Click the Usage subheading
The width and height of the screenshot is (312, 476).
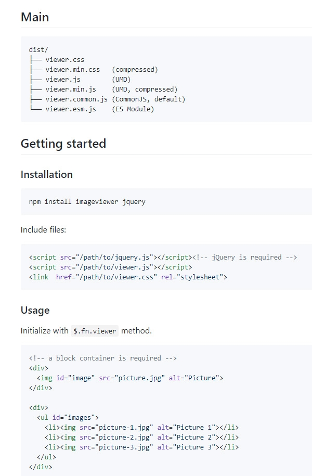click(35, 310)
